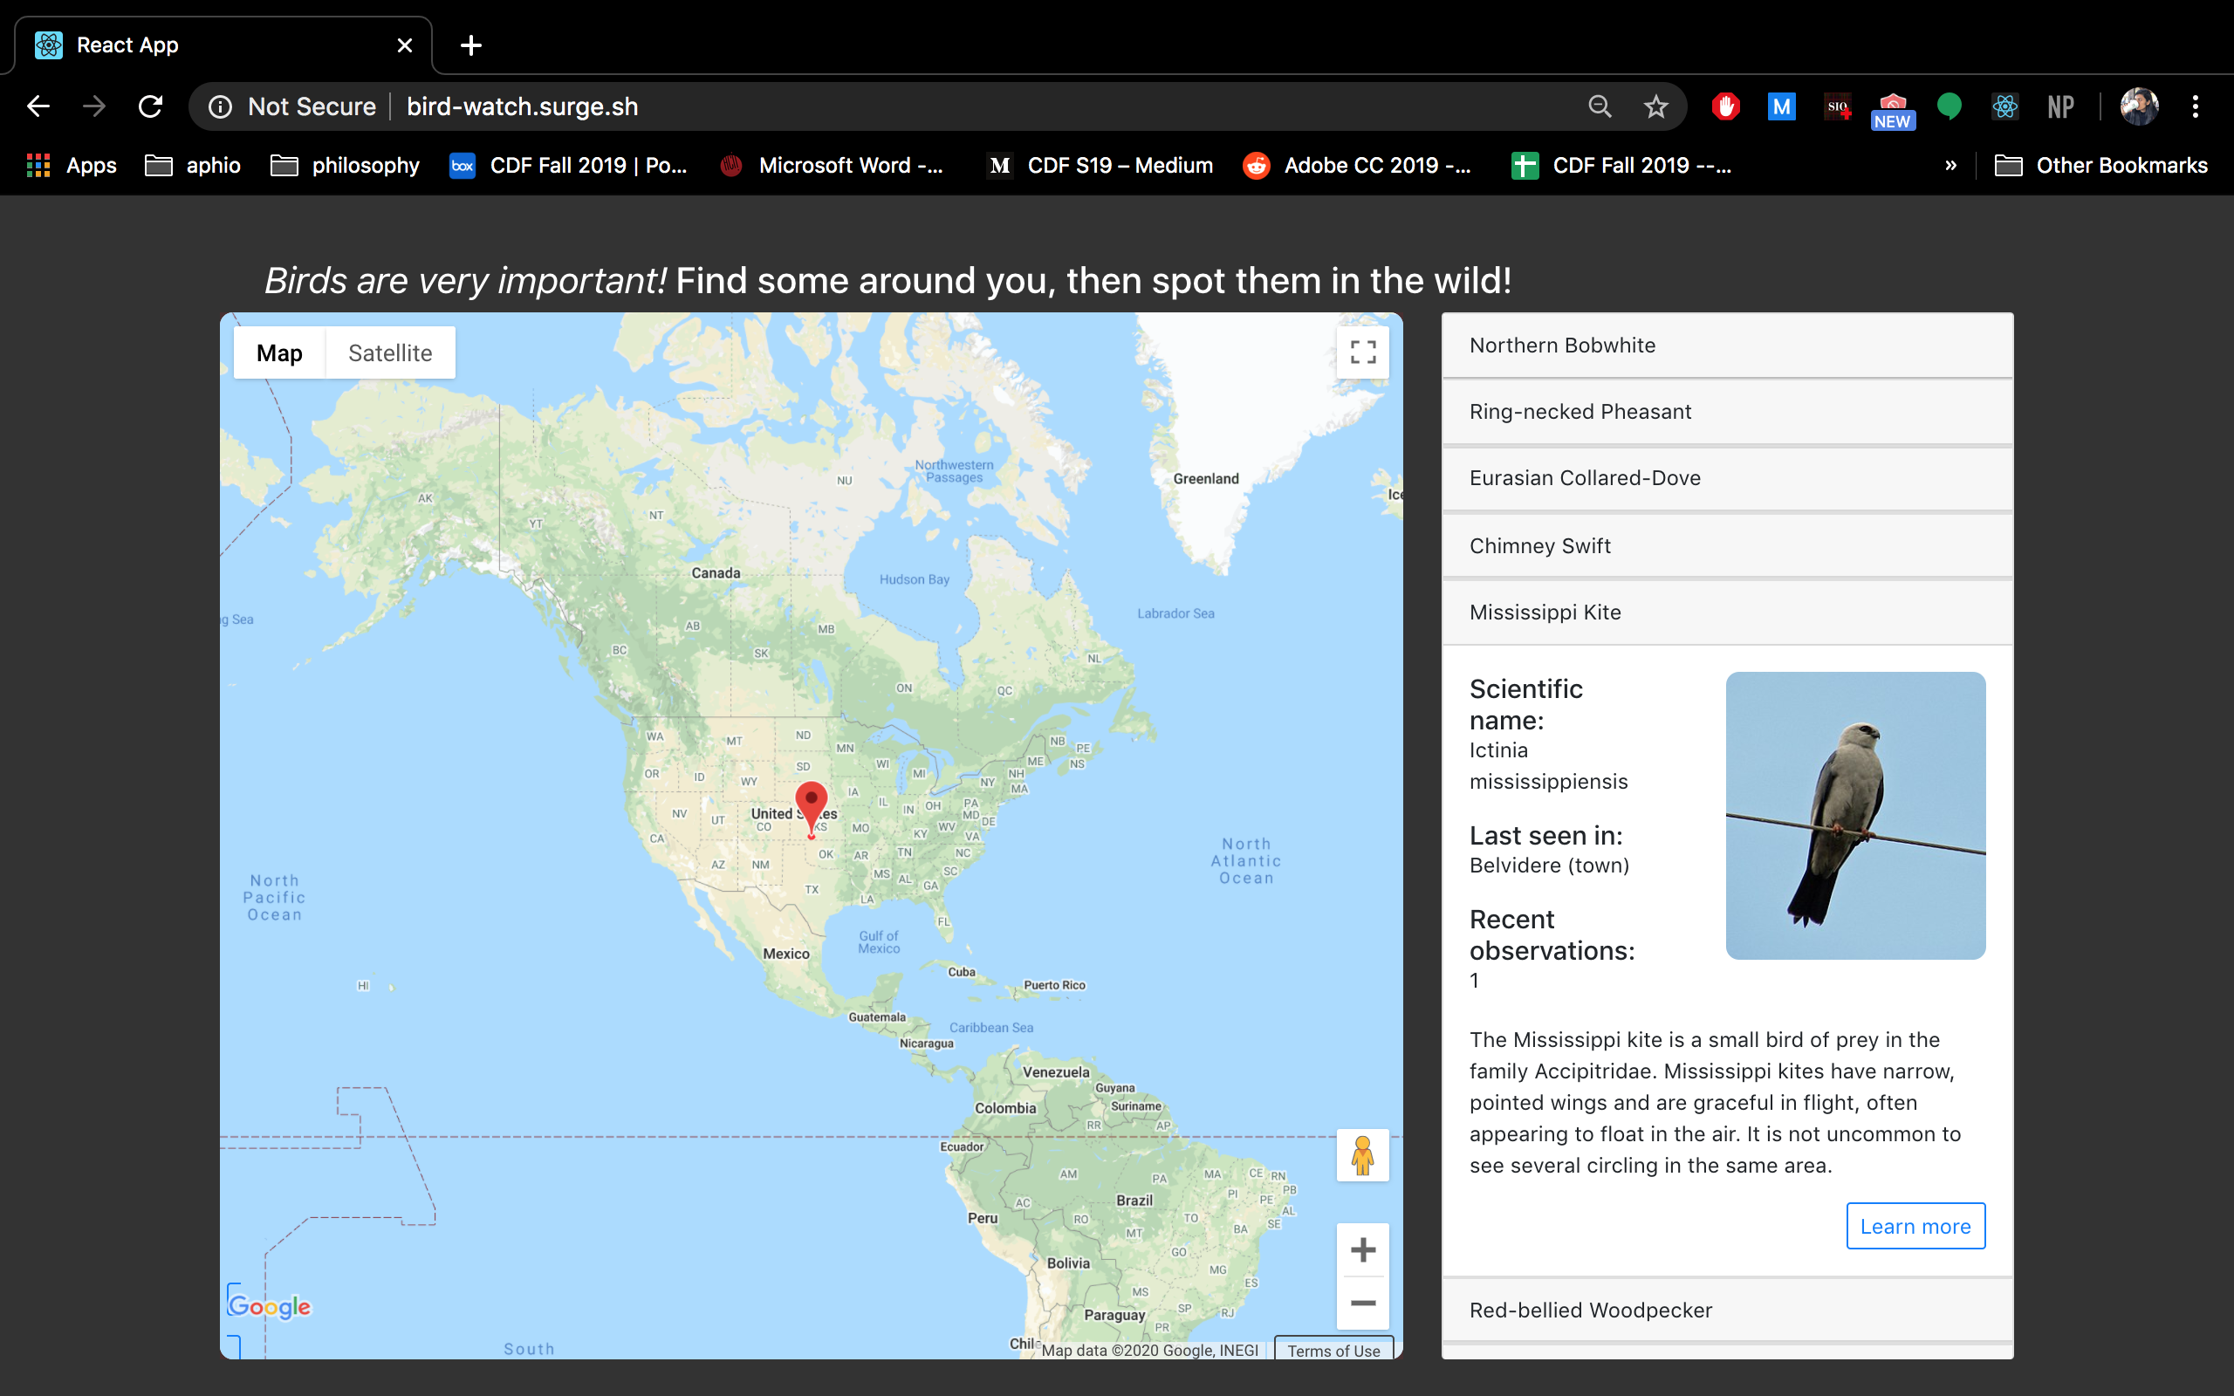Toggle fullscreen map view

click(1362, 352)
